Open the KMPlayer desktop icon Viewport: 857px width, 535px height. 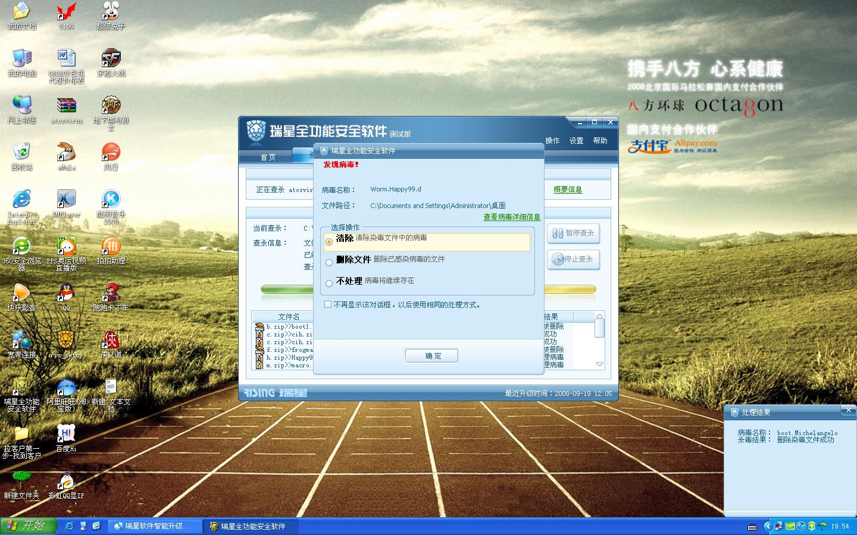tap(66, 204)
